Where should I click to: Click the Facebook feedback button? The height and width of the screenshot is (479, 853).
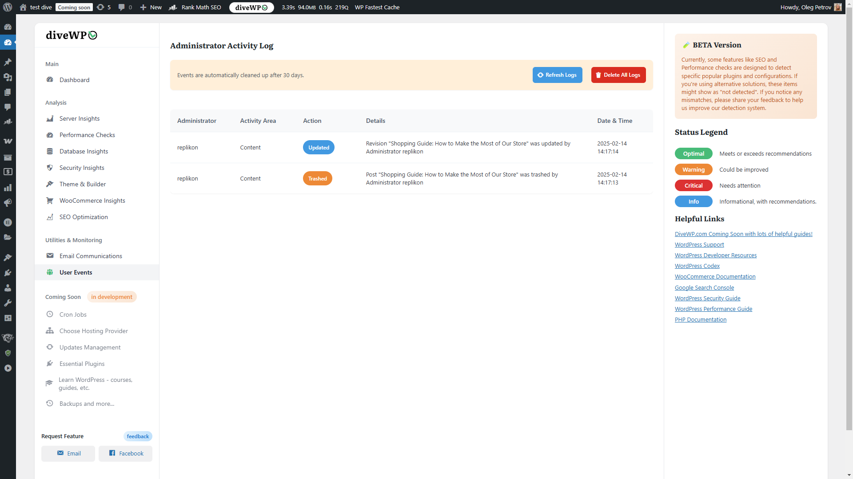126,453
